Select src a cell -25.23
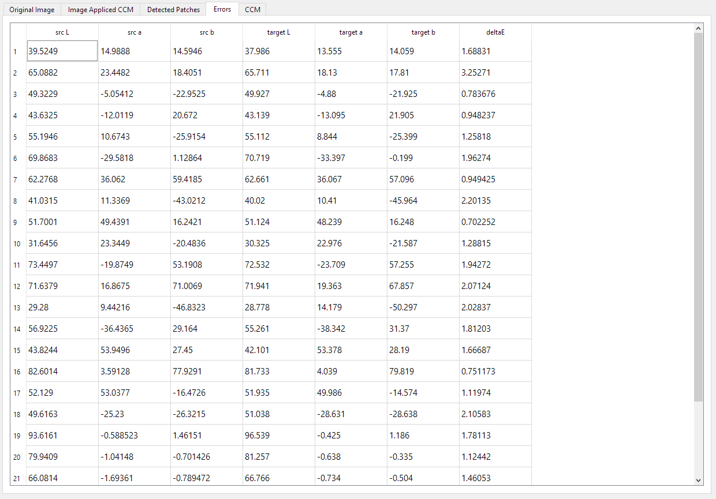The image size is (716, 499). click(x=135, y=414)
